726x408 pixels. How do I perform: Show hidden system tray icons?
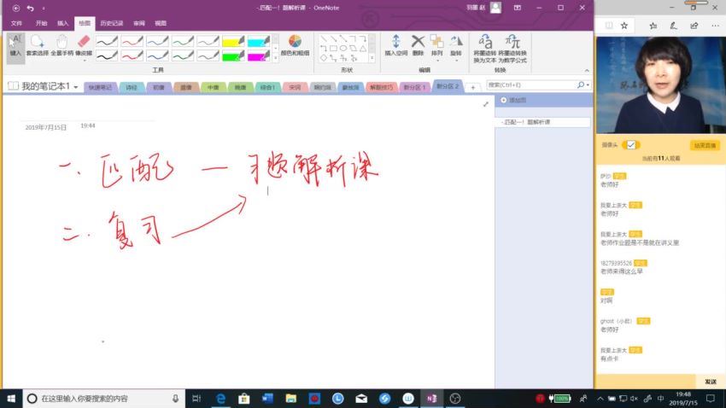point(600,399)
